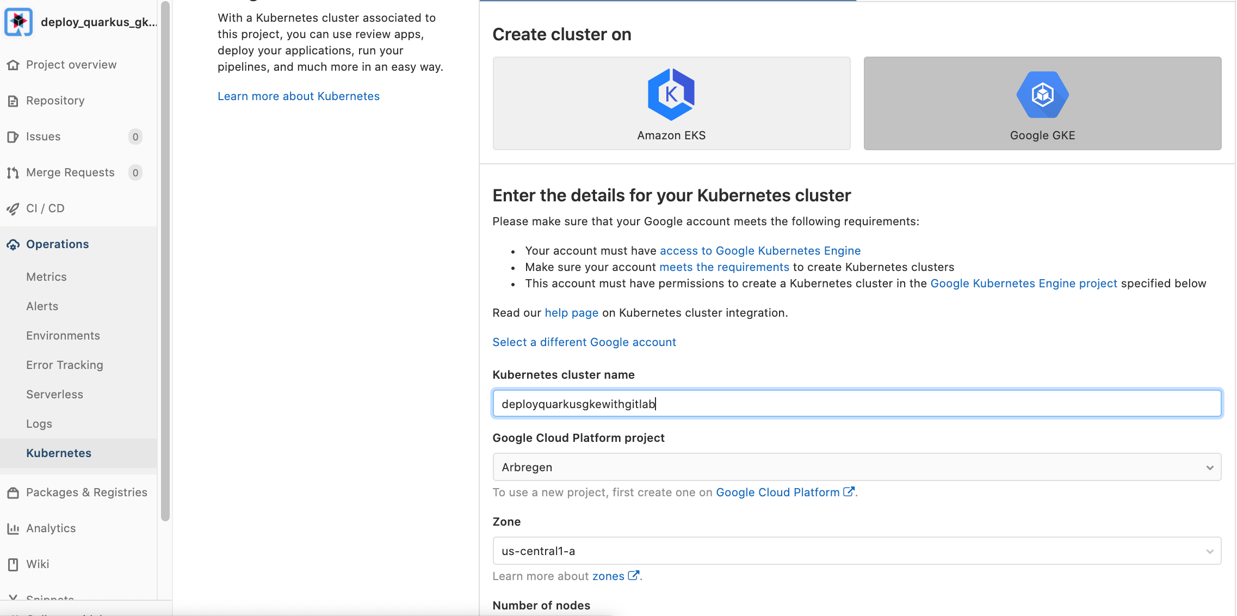Select the Google GKE cluster option
This screenshot has width=1237, height=616.
(x=1042, y=103)
